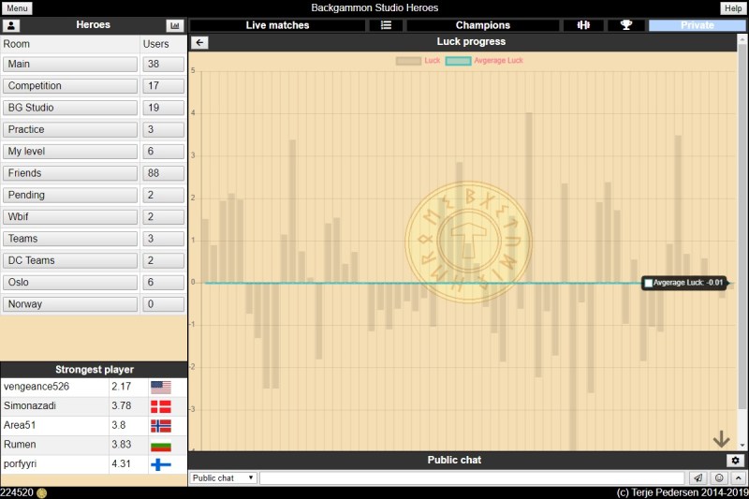Switch to Private tab

[x=697, y=25]
